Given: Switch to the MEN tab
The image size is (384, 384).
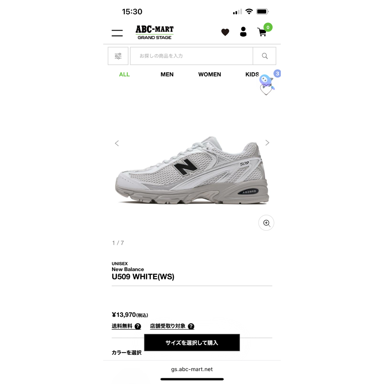Looking at the screenshot, I should click(x=167, y=74).
